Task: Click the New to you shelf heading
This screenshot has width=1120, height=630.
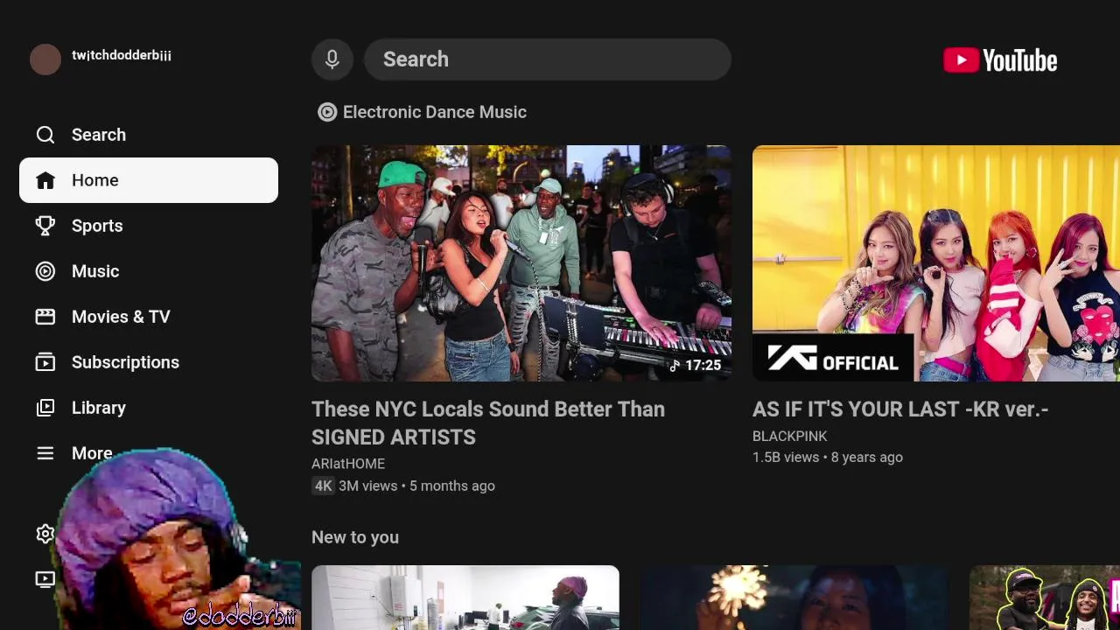Action: coord(355,537)
